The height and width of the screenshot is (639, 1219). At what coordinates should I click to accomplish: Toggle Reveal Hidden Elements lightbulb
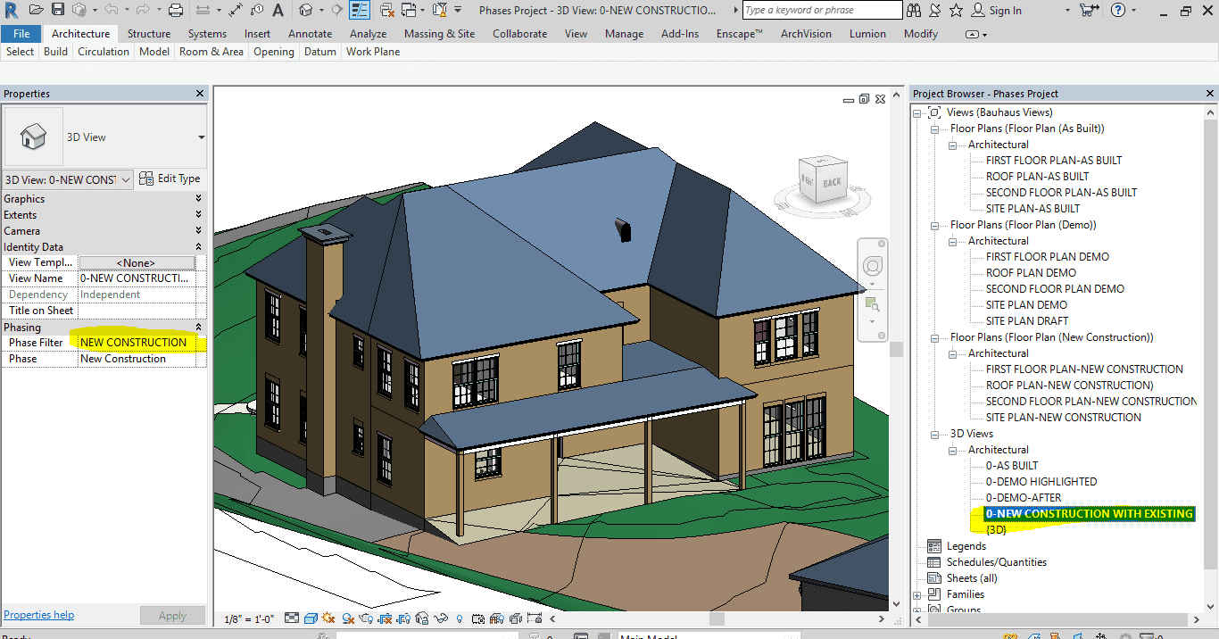460,618
